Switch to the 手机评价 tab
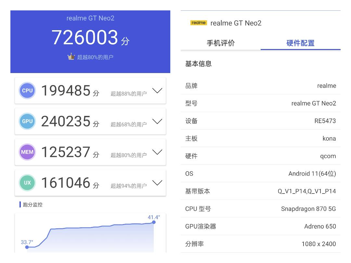 tap(221, 43)
